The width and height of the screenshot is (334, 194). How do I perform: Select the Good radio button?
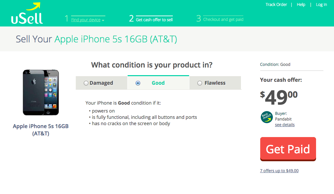pos(138,83)
